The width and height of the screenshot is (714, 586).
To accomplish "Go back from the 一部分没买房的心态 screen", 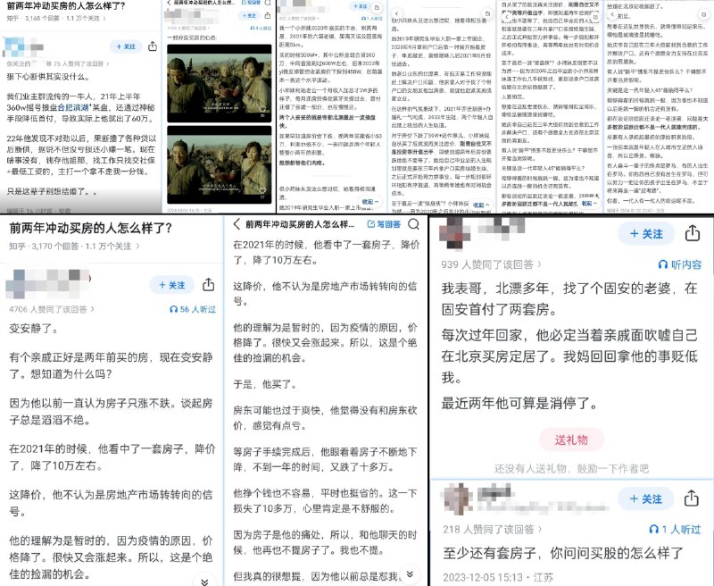I will pyautogui.click(x=169, y=3).
